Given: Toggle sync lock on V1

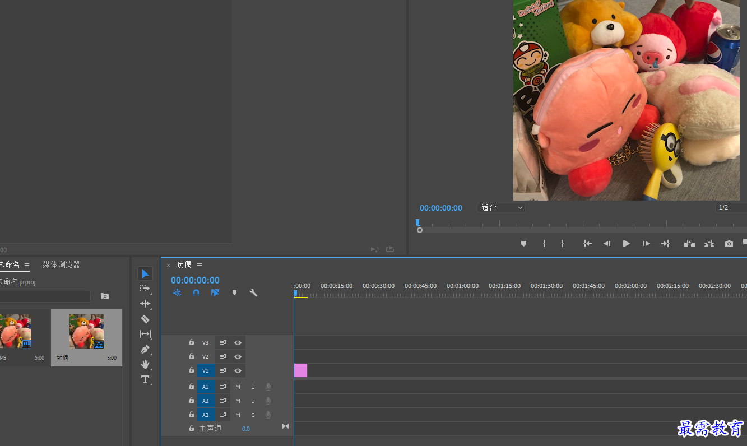Looking at the screenshot, I should coord(222,370).
